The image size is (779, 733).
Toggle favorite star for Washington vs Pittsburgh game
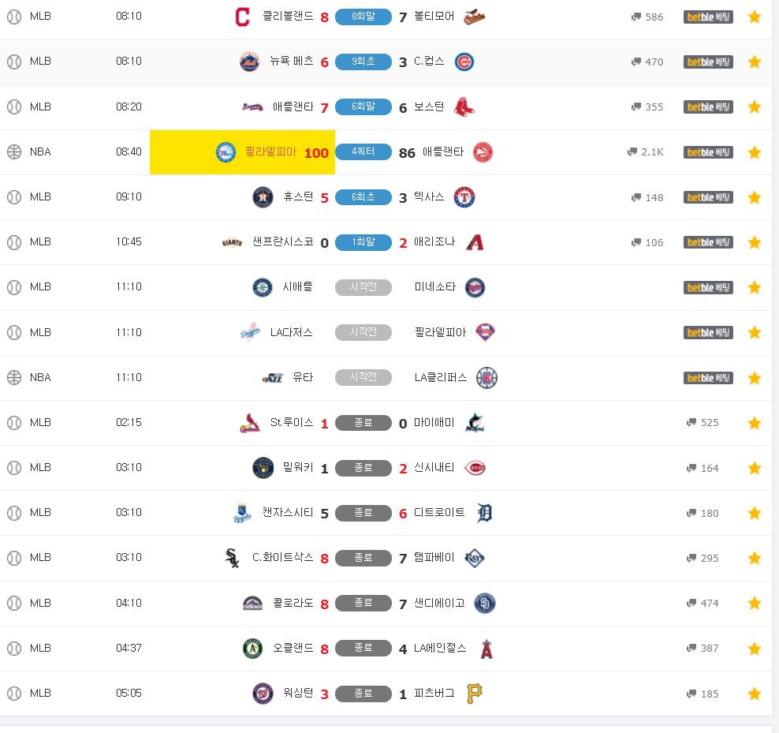pos(754,694)
